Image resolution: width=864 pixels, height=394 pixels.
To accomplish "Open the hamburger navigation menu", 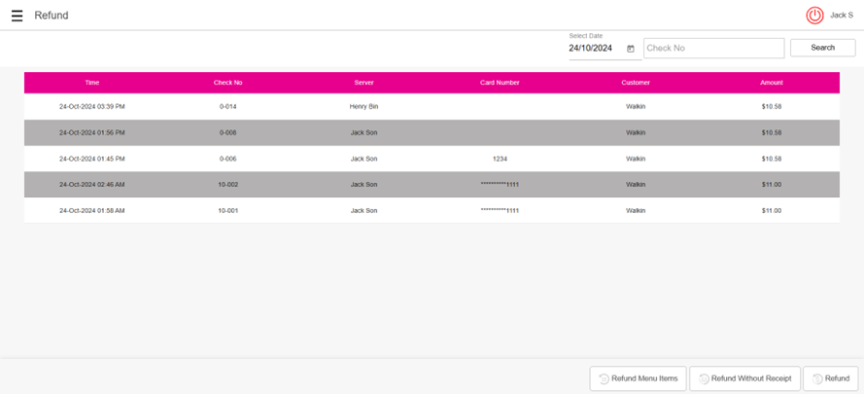I will click(17, 16).
